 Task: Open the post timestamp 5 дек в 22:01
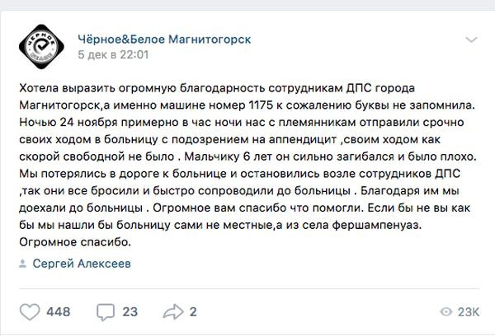pos(113,55)
